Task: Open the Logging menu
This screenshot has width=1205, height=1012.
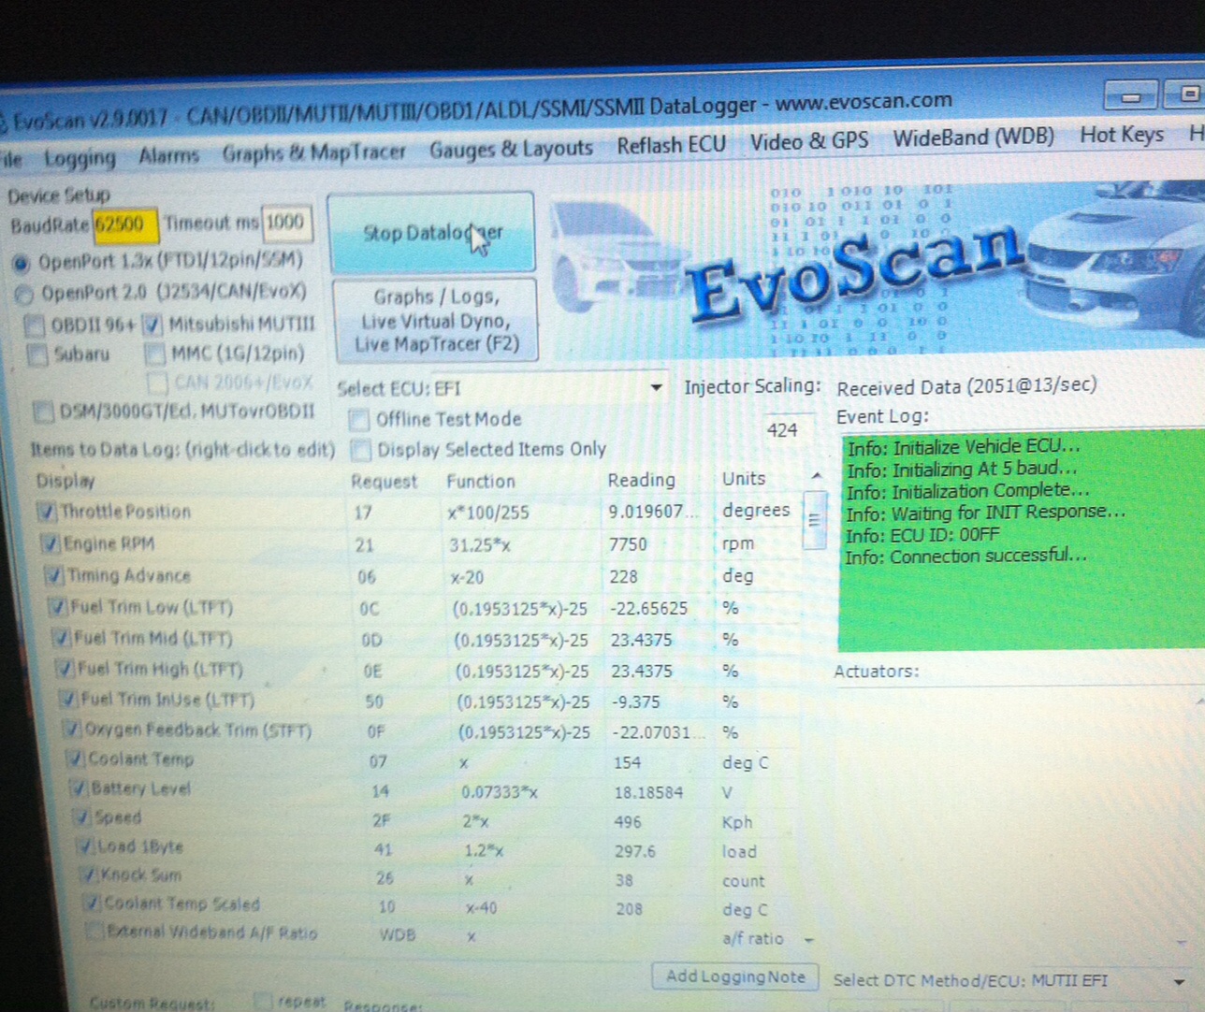Action: (x=80, y=158)
